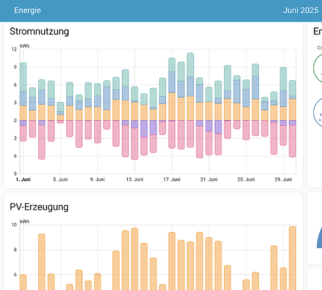Select orange segment of 17. Juni Stromnutzung bar
322x290 pixels.
pyautogui.click(x=172, y=106)
